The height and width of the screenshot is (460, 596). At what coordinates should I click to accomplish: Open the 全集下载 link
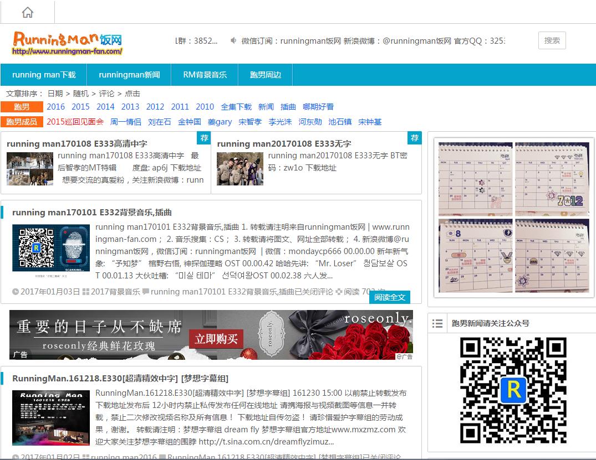pos(236,107)
